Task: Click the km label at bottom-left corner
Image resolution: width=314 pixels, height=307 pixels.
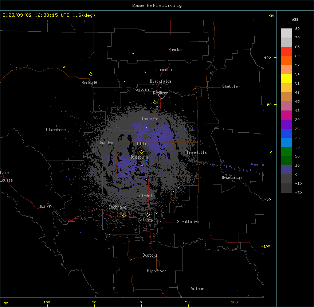Action: coord(5,303)
